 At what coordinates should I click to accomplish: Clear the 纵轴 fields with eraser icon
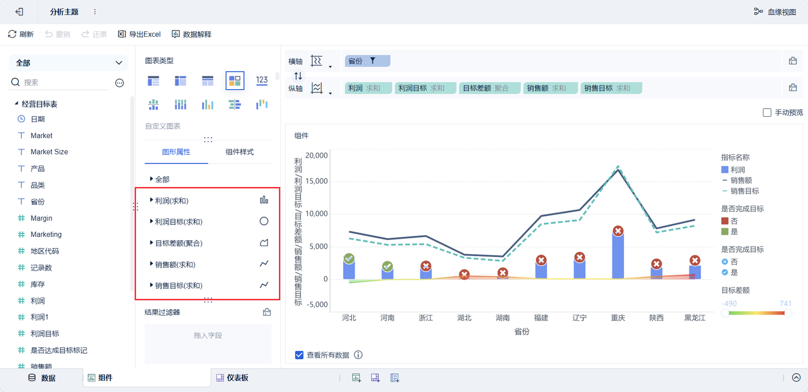[793, 88]
